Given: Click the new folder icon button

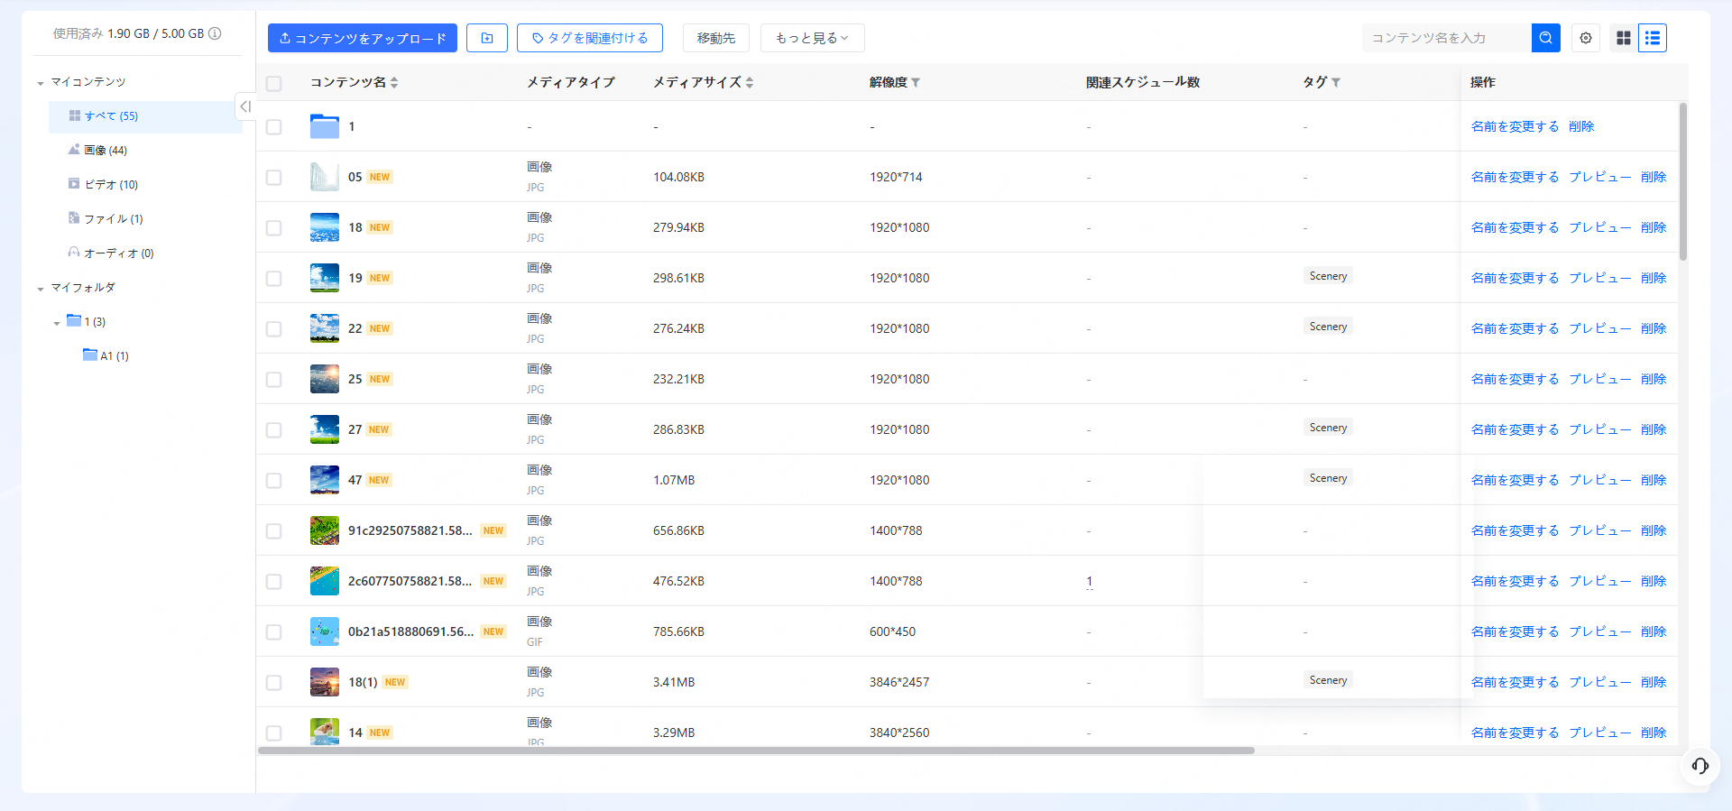Looking at the screenshot, I should coord(487,38).
